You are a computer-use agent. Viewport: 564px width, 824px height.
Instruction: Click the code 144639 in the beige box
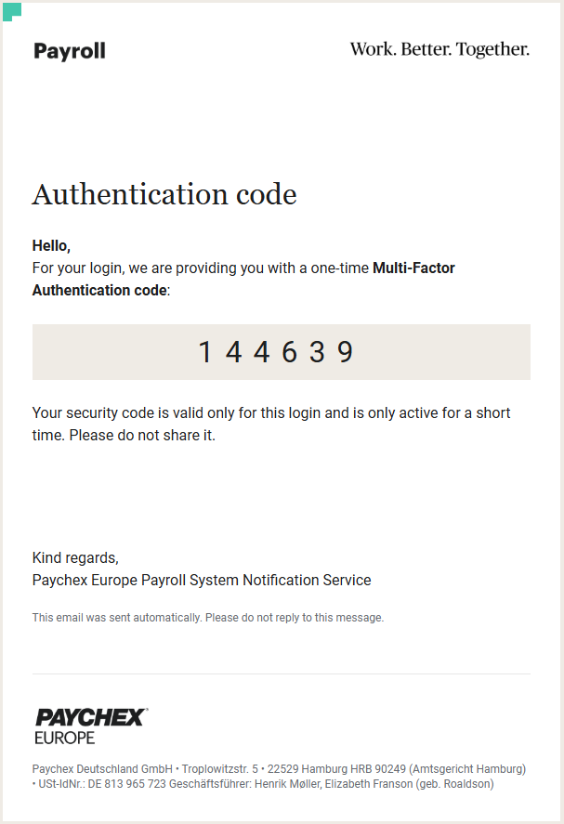click(x=276, y=352)
